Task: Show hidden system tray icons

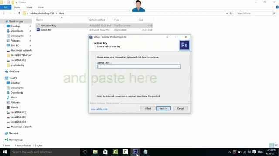Action: pyautogui.click(x=230, y=152)
